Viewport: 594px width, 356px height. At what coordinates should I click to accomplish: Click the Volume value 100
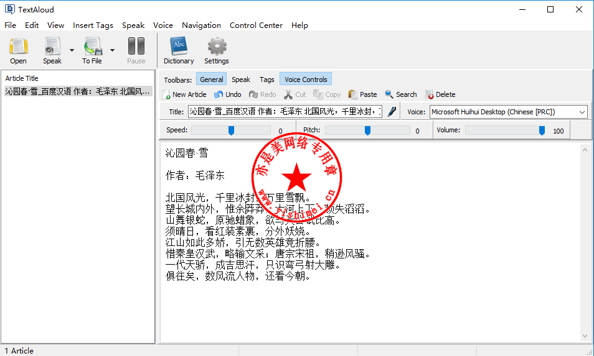(559, 131)
